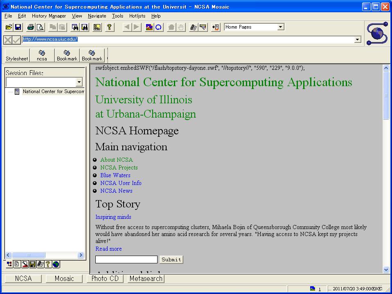Click the Stylesheet toolbar button
The image size is (392, 294).
(x=17, y=56)
